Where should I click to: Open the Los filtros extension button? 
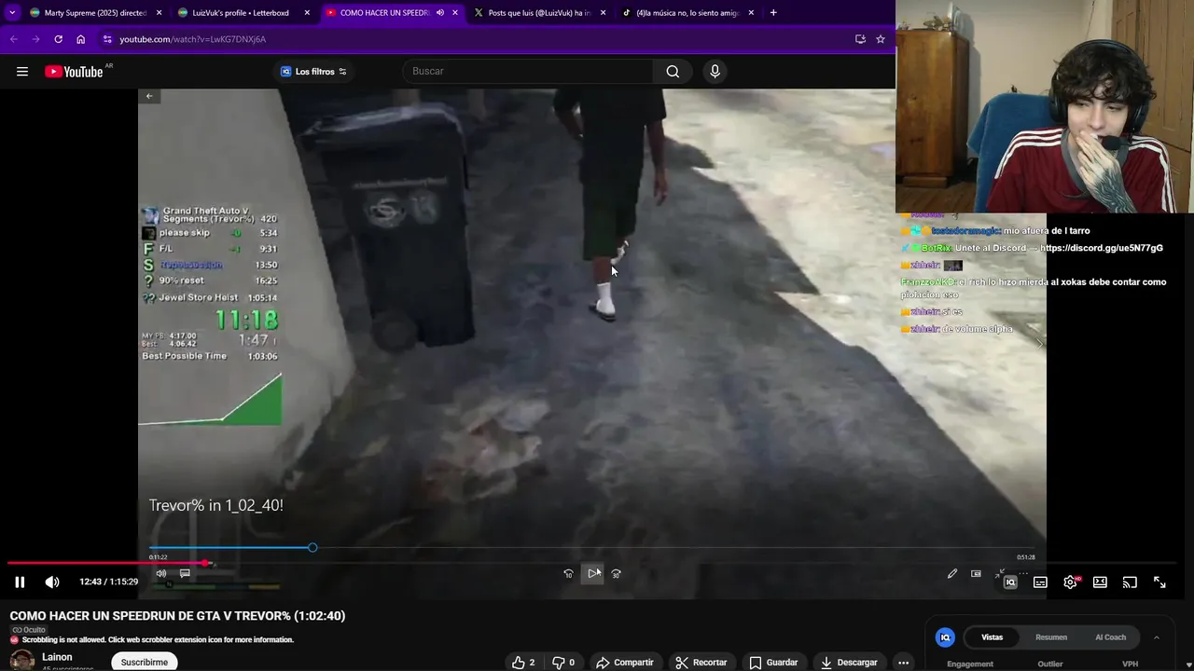(314, 72)
